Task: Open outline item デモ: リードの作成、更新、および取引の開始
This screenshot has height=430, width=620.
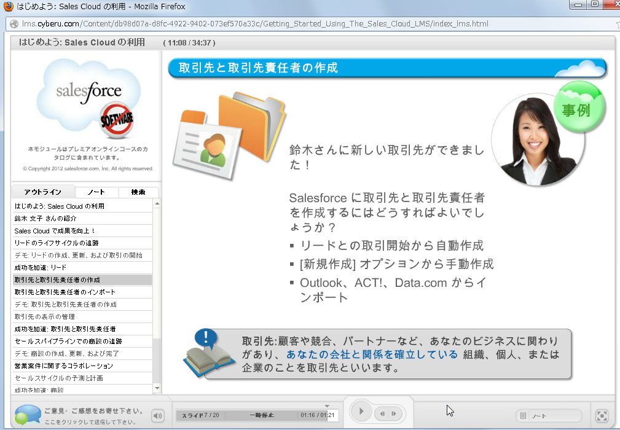Action: [82, 256]
